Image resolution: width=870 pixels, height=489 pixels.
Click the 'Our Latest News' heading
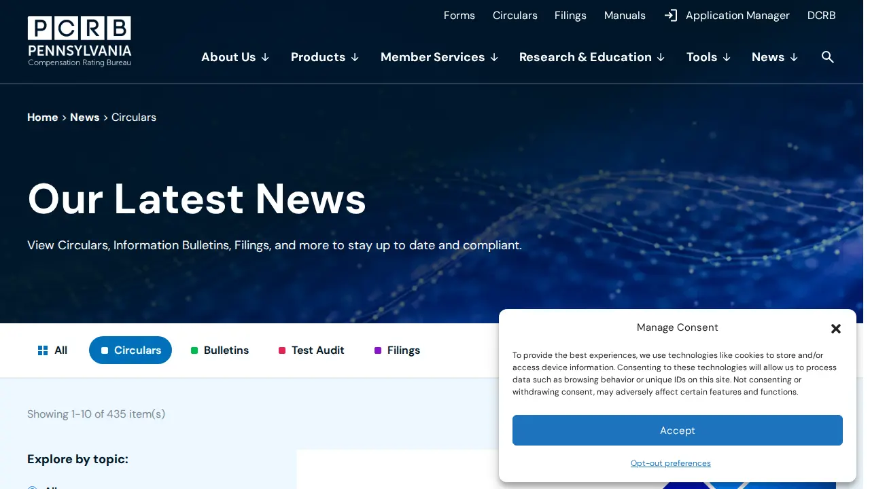197,199
